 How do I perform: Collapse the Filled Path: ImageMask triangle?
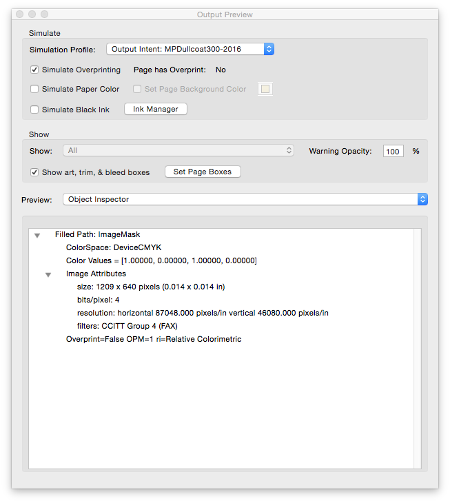pyautogui.click(x=37, y=236)
